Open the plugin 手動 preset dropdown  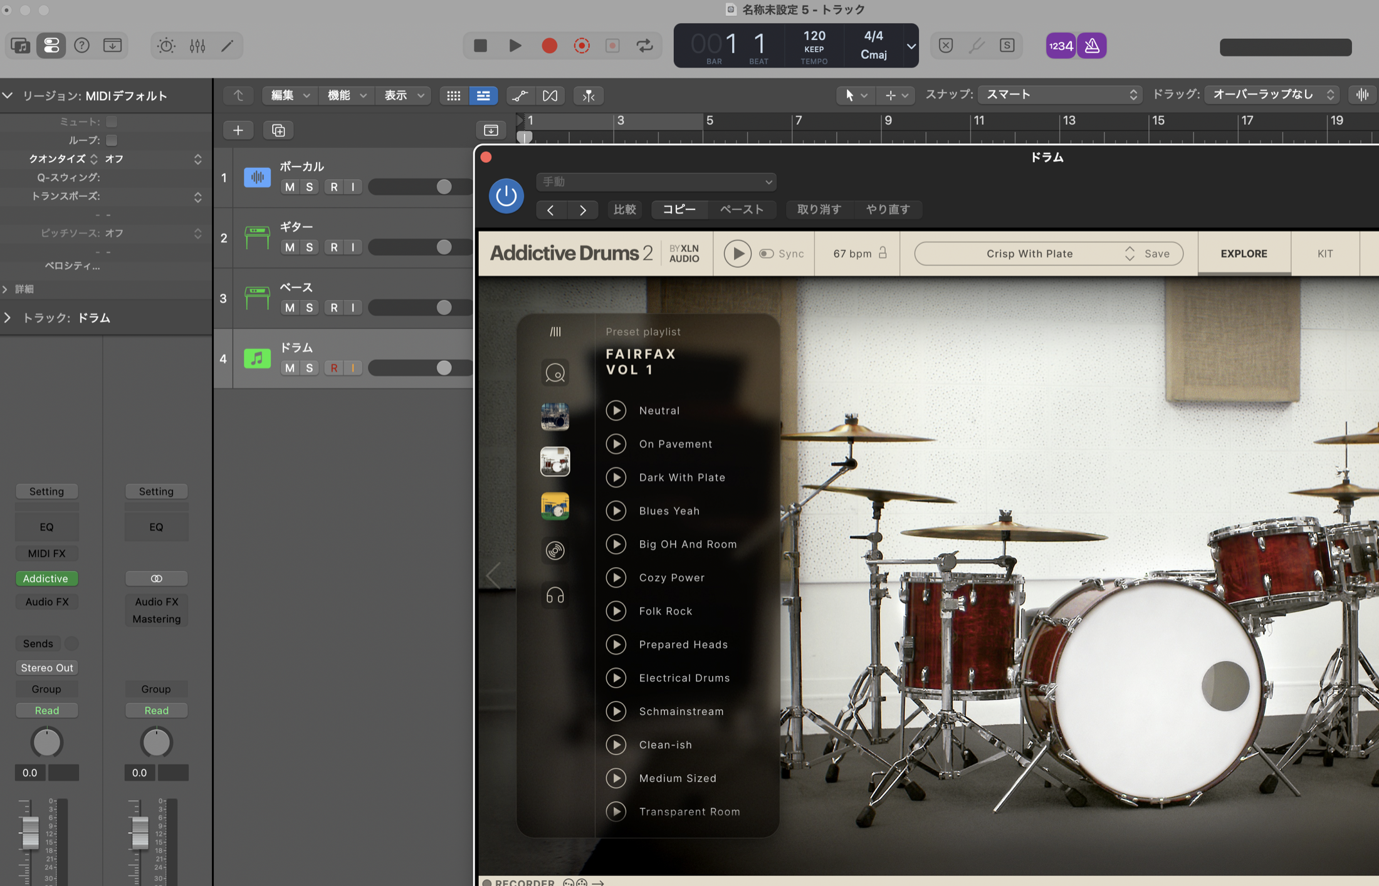656,182
